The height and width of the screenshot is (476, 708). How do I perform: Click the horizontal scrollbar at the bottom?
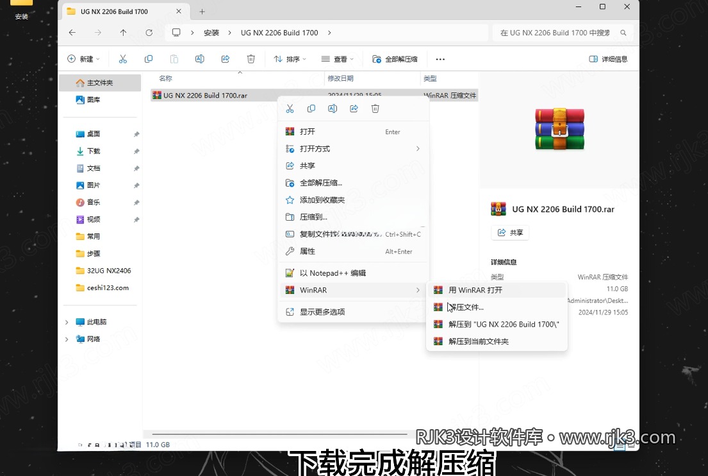279,434
